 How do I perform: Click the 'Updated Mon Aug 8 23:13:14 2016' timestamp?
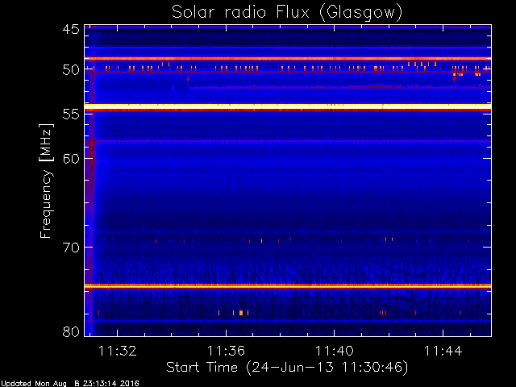point(70,384)
